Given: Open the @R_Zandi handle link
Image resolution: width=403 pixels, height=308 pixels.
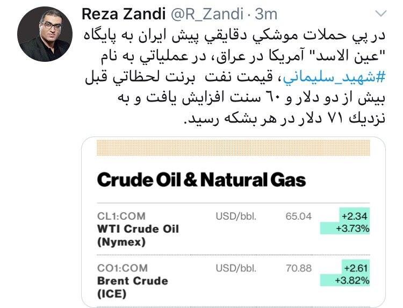Looking at the screenshot, I should 207,14.
